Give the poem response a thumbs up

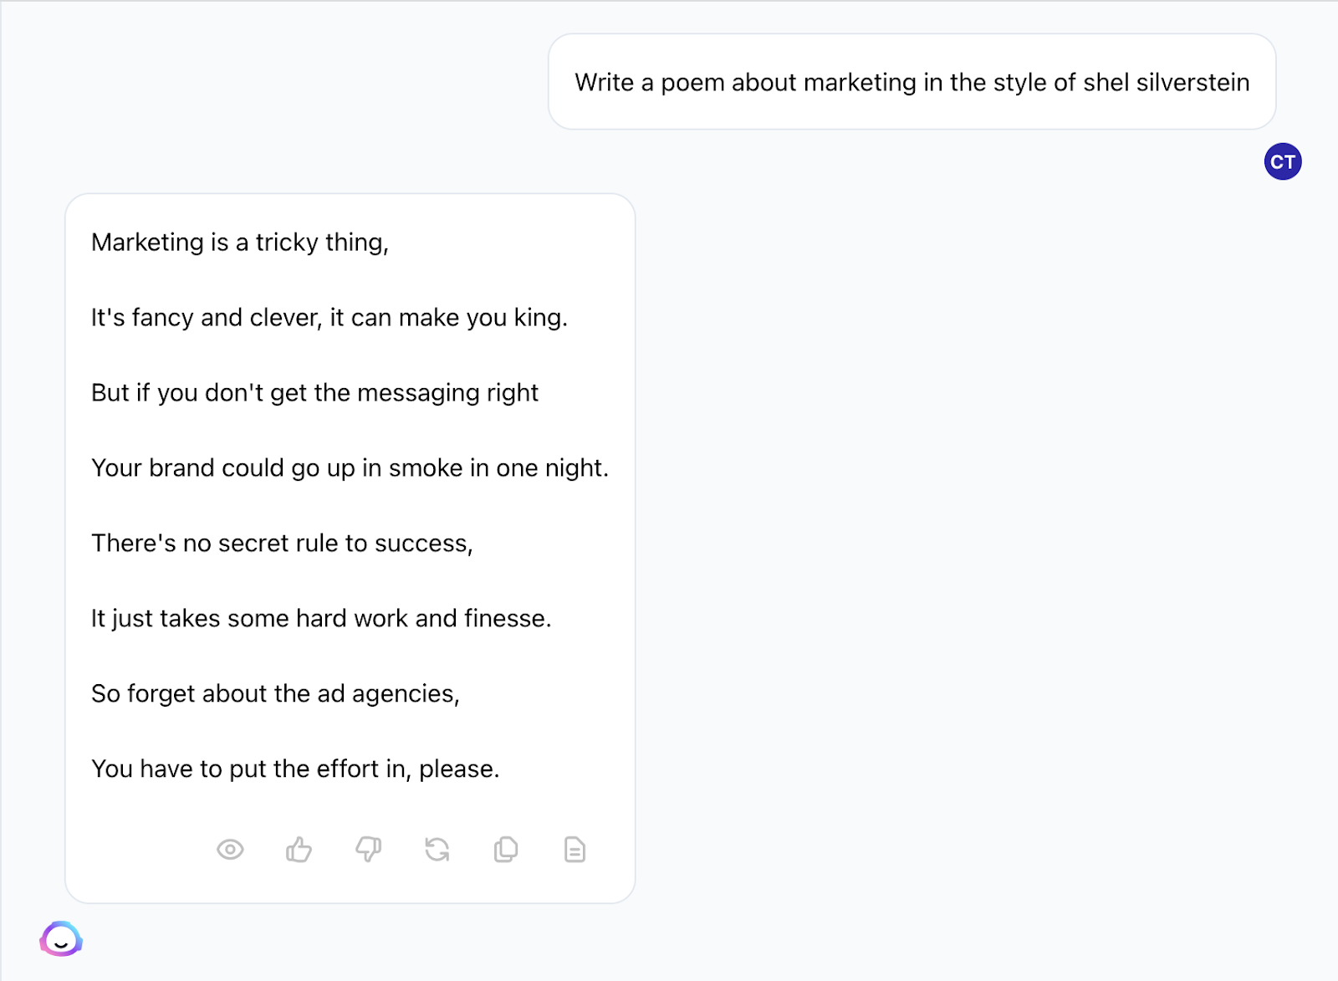[x=299, y=850]
